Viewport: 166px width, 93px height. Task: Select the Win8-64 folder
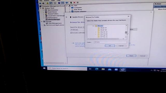[x=103, y=30]
